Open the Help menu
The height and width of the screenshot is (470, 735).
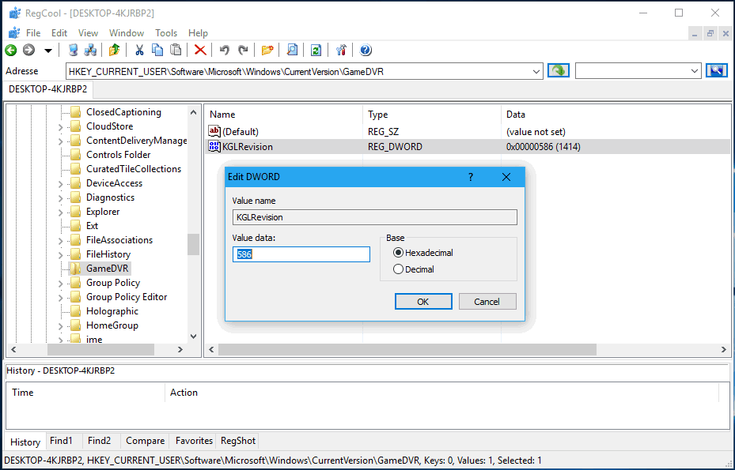pyautogui.click(x=198, y=32)
